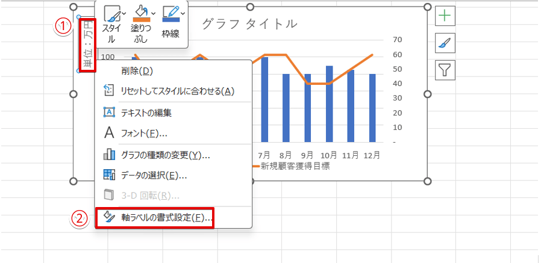The width and height of the screenshot is (544, 263).
Task: Expand the スタイル dropdown arrow
Action: coord(123,13)
